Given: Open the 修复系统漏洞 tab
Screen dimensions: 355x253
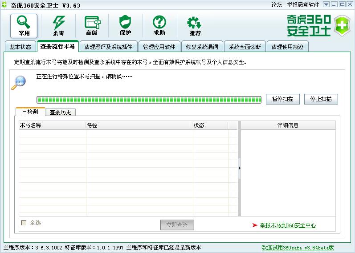Looking at the screenshot, I should point(202,47).
